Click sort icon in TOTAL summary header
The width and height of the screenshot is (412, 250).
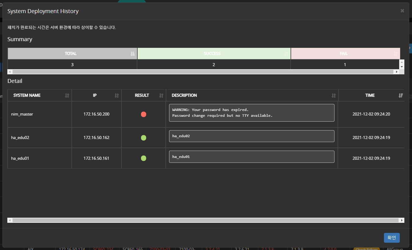point(132,54)
